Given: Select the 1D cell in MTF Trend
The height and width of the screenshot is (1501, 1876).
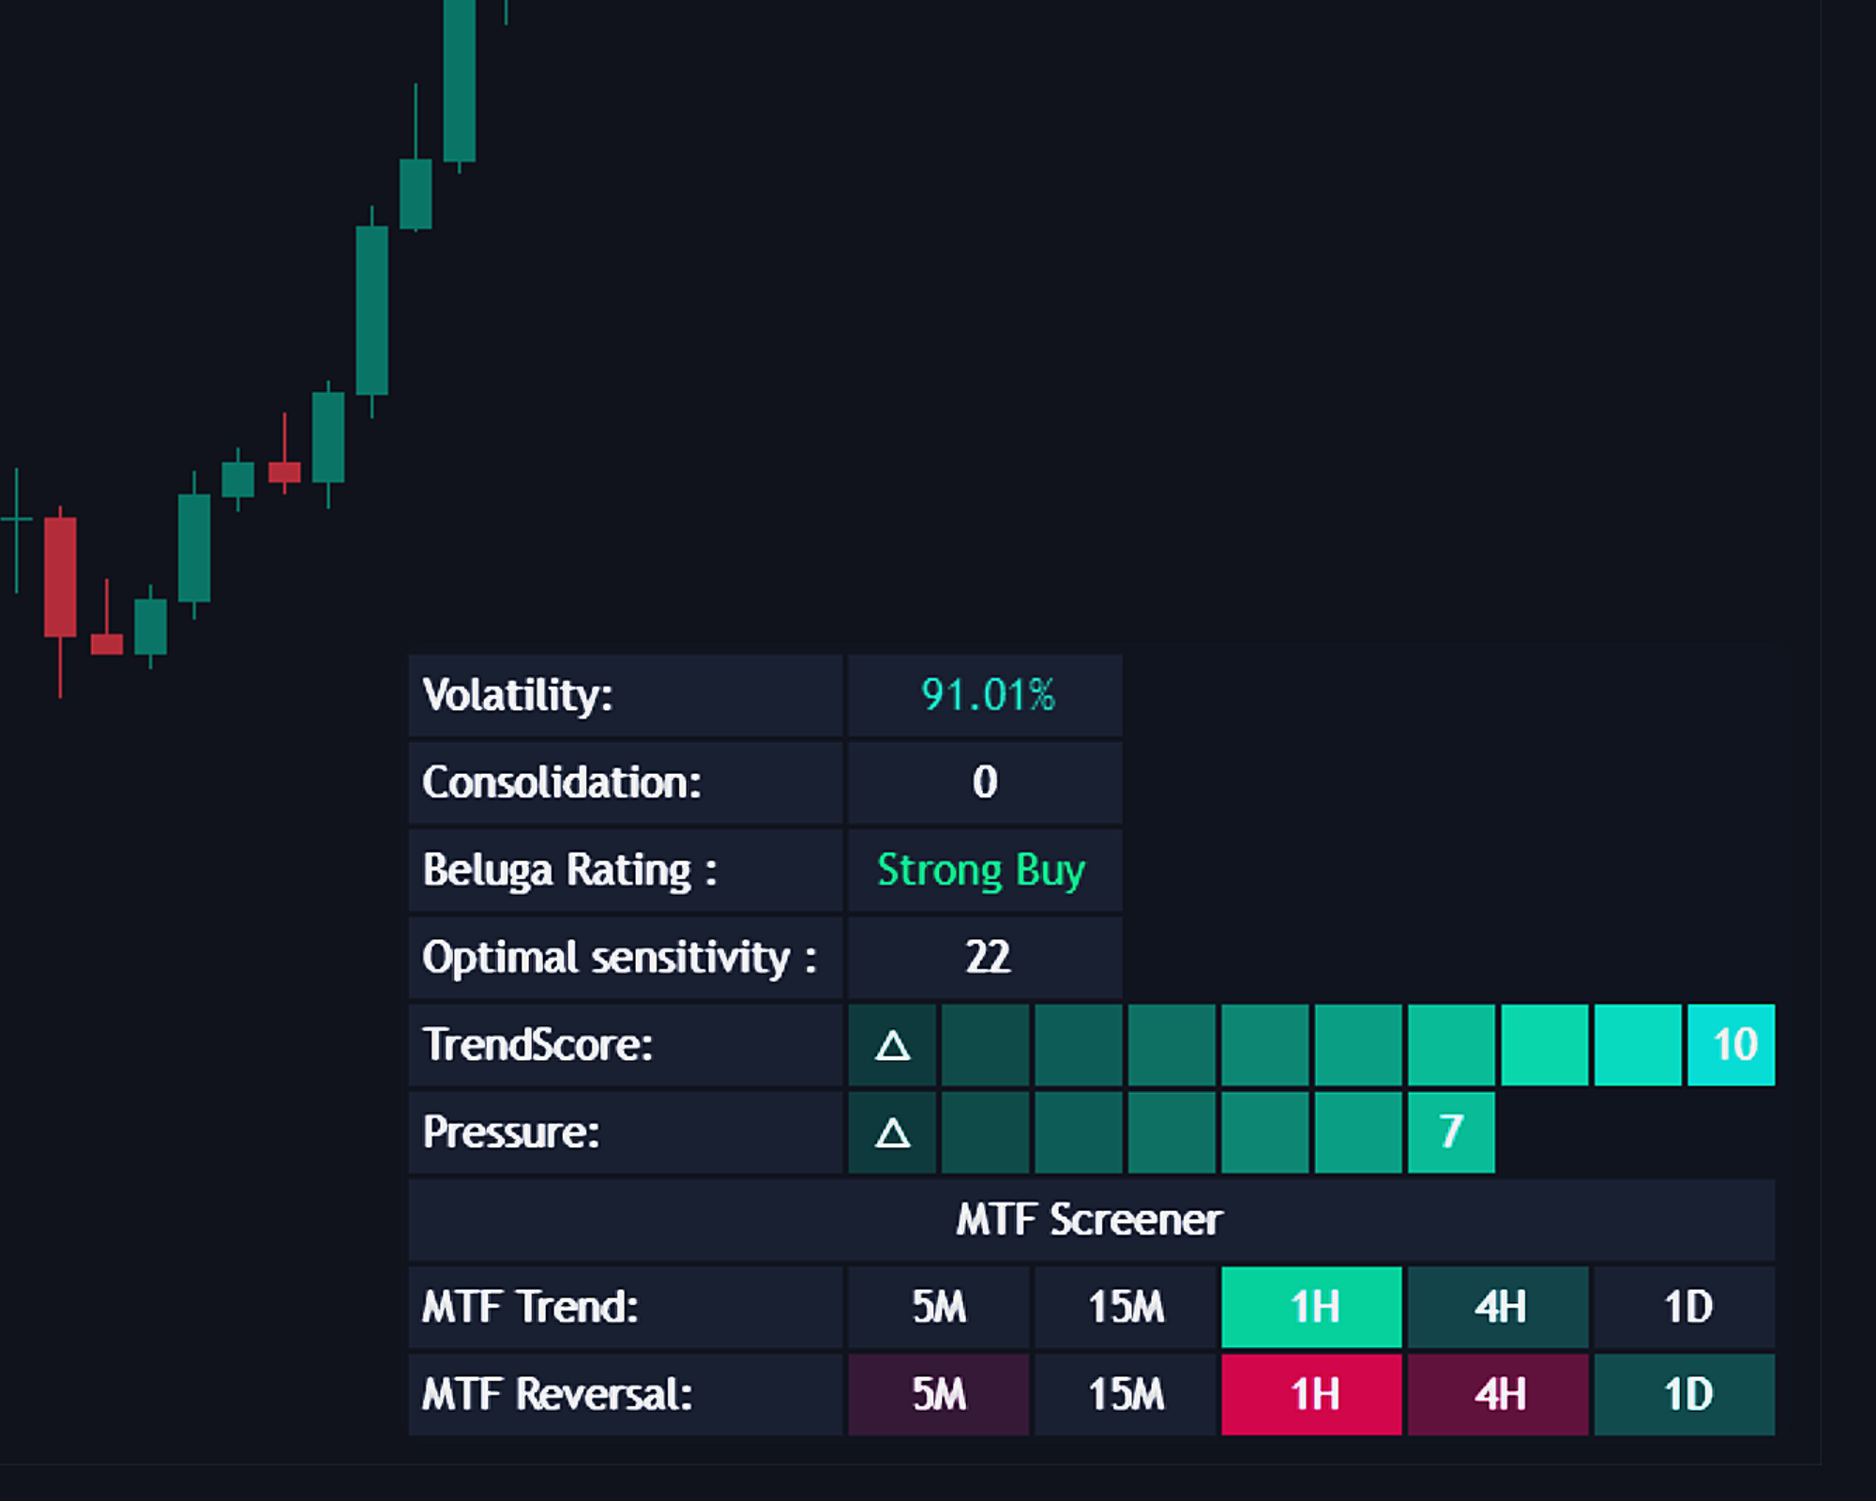Looking at the screenshot, I should pyautogui.click(x=1685, y=1307).
